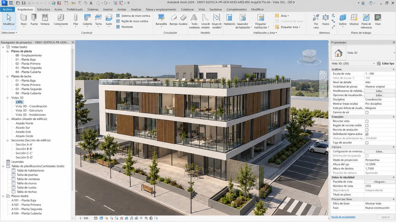Click the Sistema de muro cortina tool

point(133,15)
